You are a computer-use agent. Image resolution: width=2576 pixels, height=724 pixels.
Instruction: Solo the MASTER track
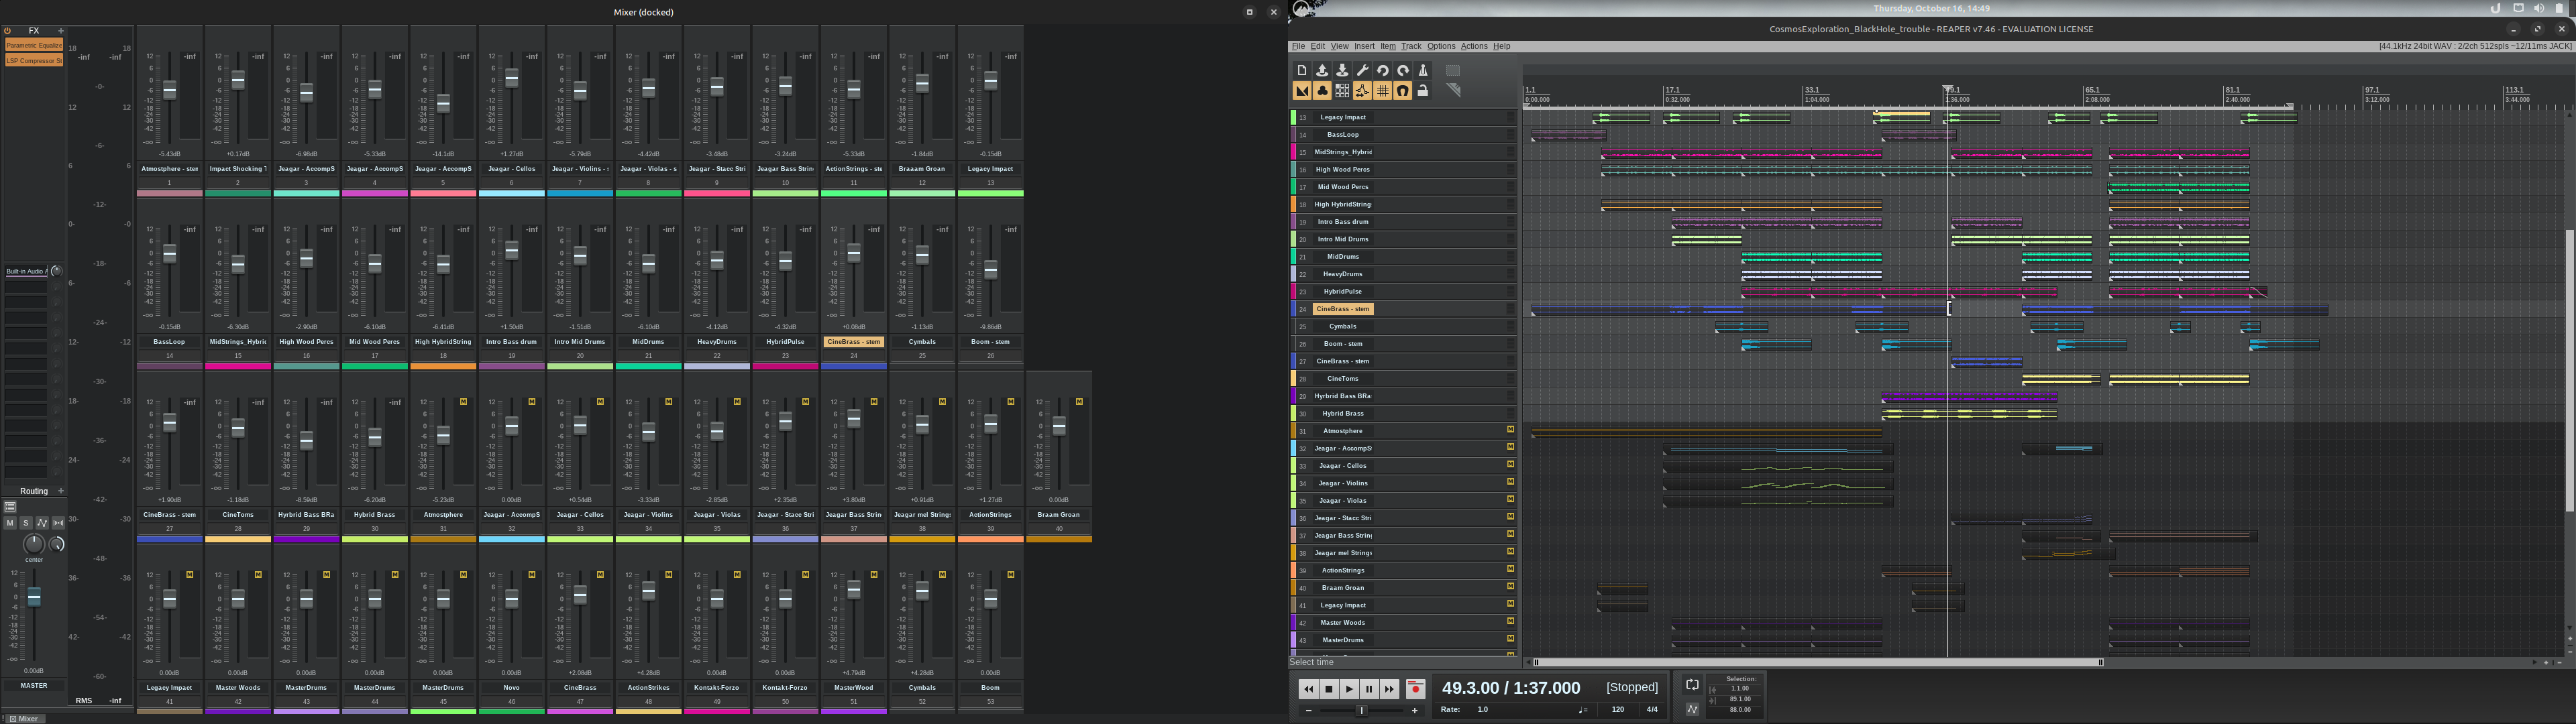point(26,523)
